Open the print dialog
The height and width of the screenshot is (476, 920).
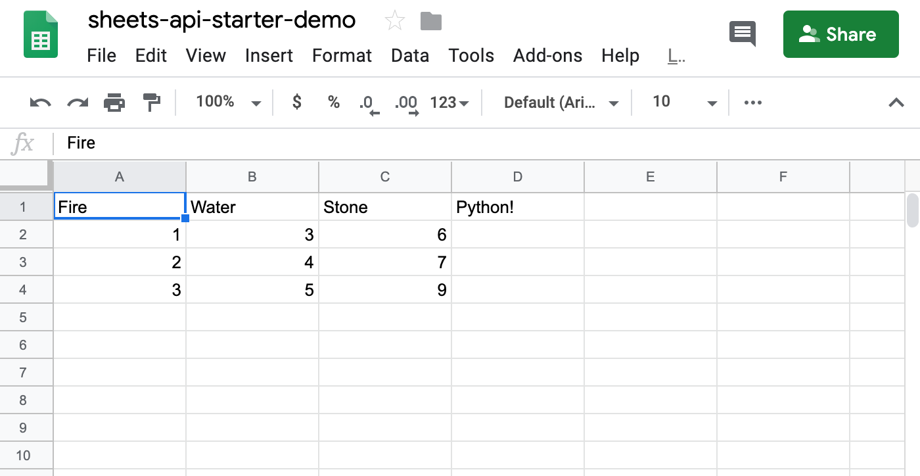point(114,103)
